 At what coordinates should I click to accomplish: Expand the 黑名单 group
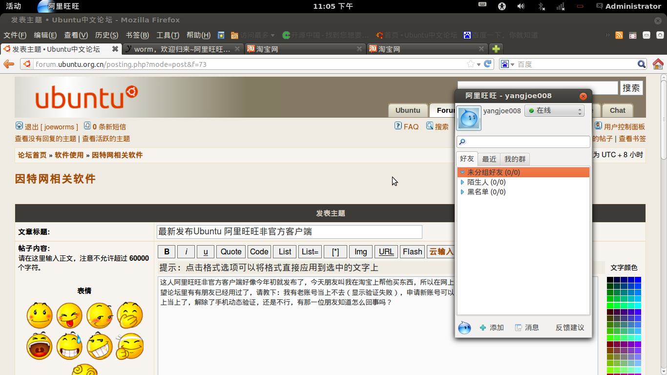click(462, 192)
